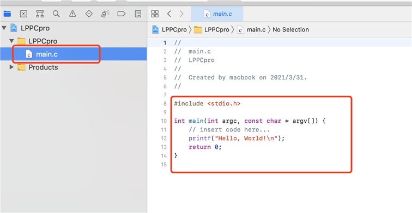This screenshot has height=213, width=412.
Task: Open the Find navigator magnifier icon
Action: pos(56,14)
